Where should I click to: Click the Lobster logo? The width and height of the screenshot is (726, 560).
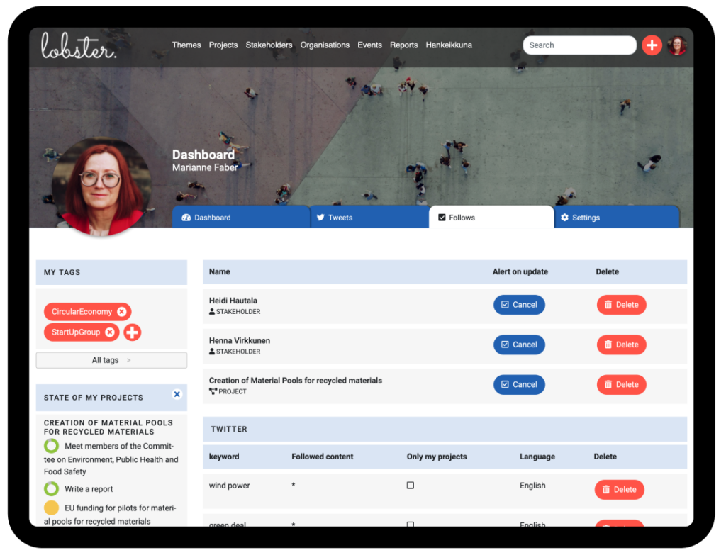pos(78,45)
